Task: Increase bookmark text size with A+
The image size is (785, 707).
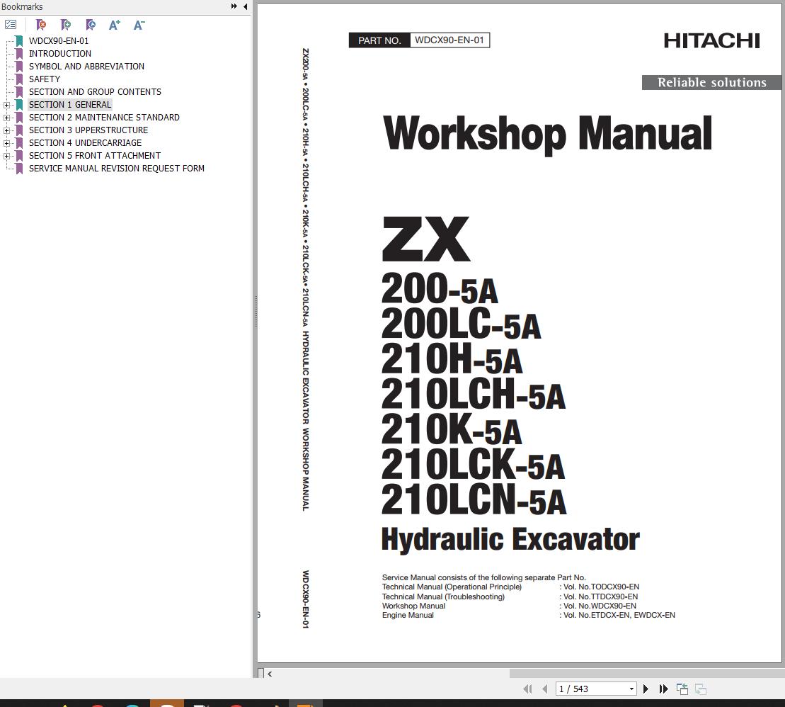Action: click(115, 25)
